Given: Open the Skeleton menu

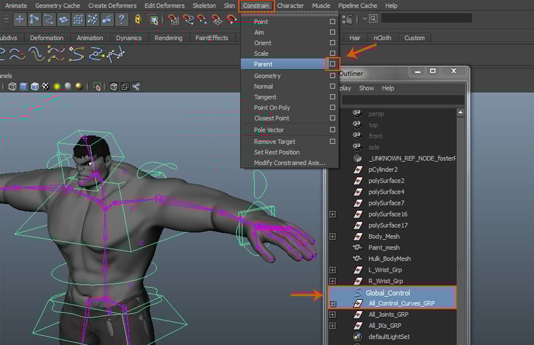Looking at the screenshot, I should (204, 6).
